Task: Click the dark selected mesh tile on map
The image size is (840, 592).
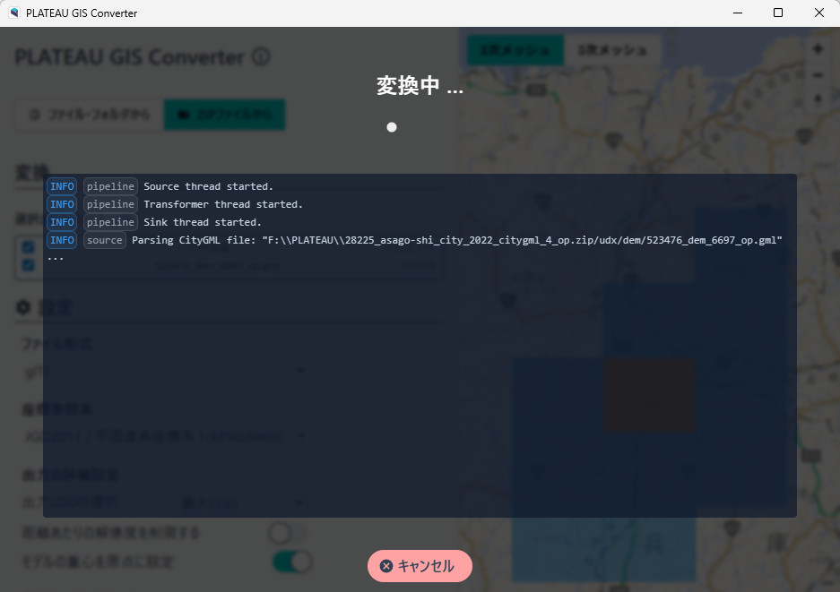Action: pyautogui.click(x=649, y=396)
